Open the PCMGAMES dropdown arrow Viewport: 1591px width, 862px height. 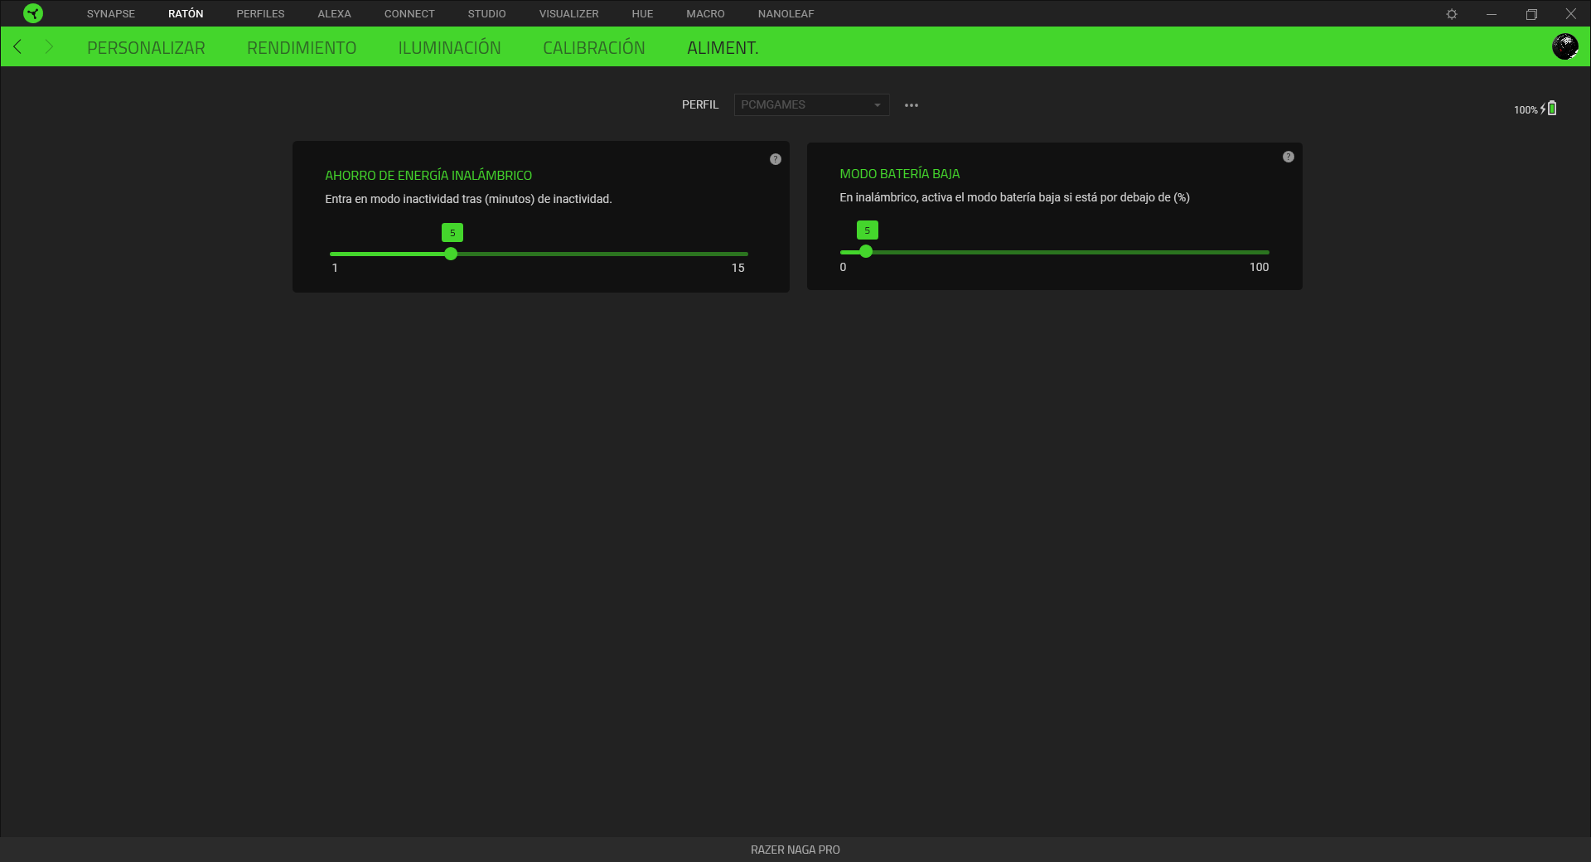(878, 105)
